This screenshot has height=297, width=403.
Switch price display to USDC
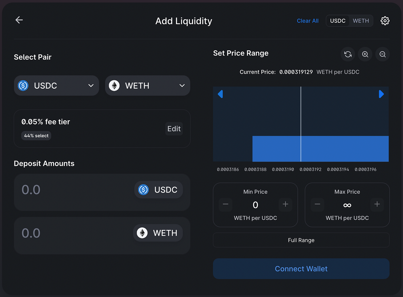click(x=338, y=21)
